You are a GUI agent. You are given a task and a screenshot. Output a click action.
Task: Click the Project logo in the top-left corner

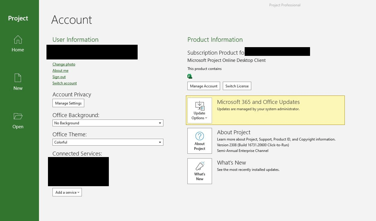click(18, 18)
